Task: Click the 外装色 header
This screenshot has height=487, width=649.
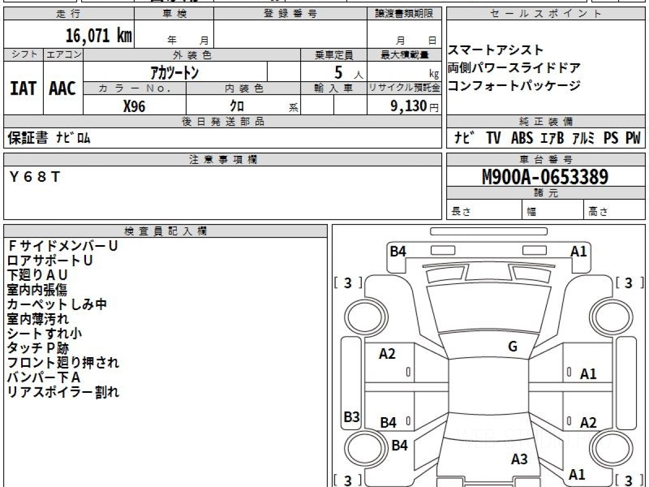Action: point(192,55)
